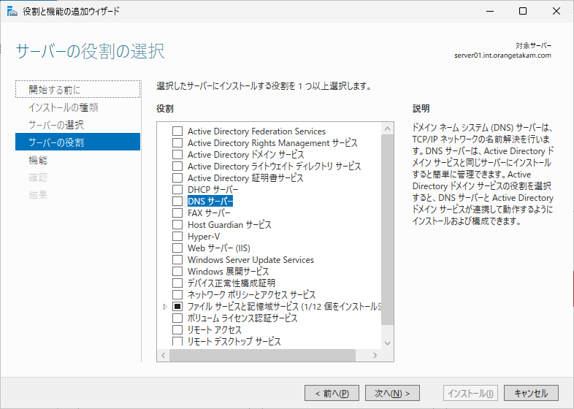Screen dimensions: 574x409
Task: Click the vertical scrollbar thumb in role list
Action: coord(387,229)
